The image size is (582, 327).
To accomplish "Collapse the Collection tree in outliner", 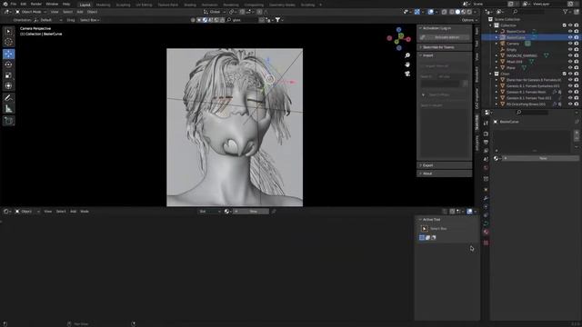I will 491,25.
